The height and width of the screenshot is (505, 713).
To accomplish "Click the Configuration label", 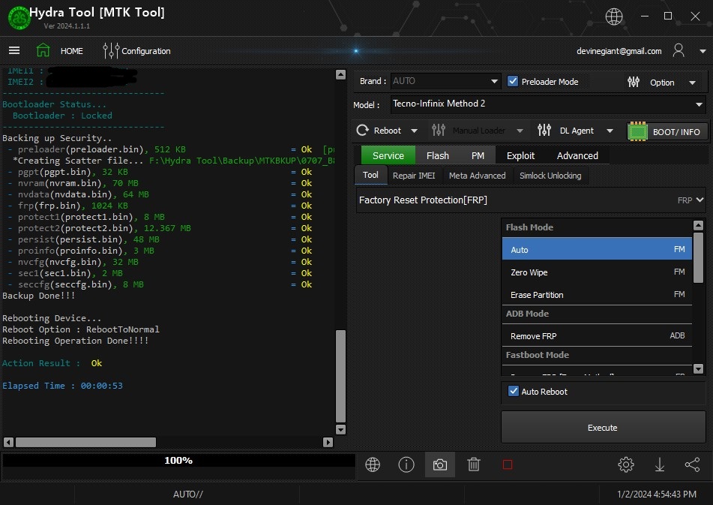I will (146, 51).
